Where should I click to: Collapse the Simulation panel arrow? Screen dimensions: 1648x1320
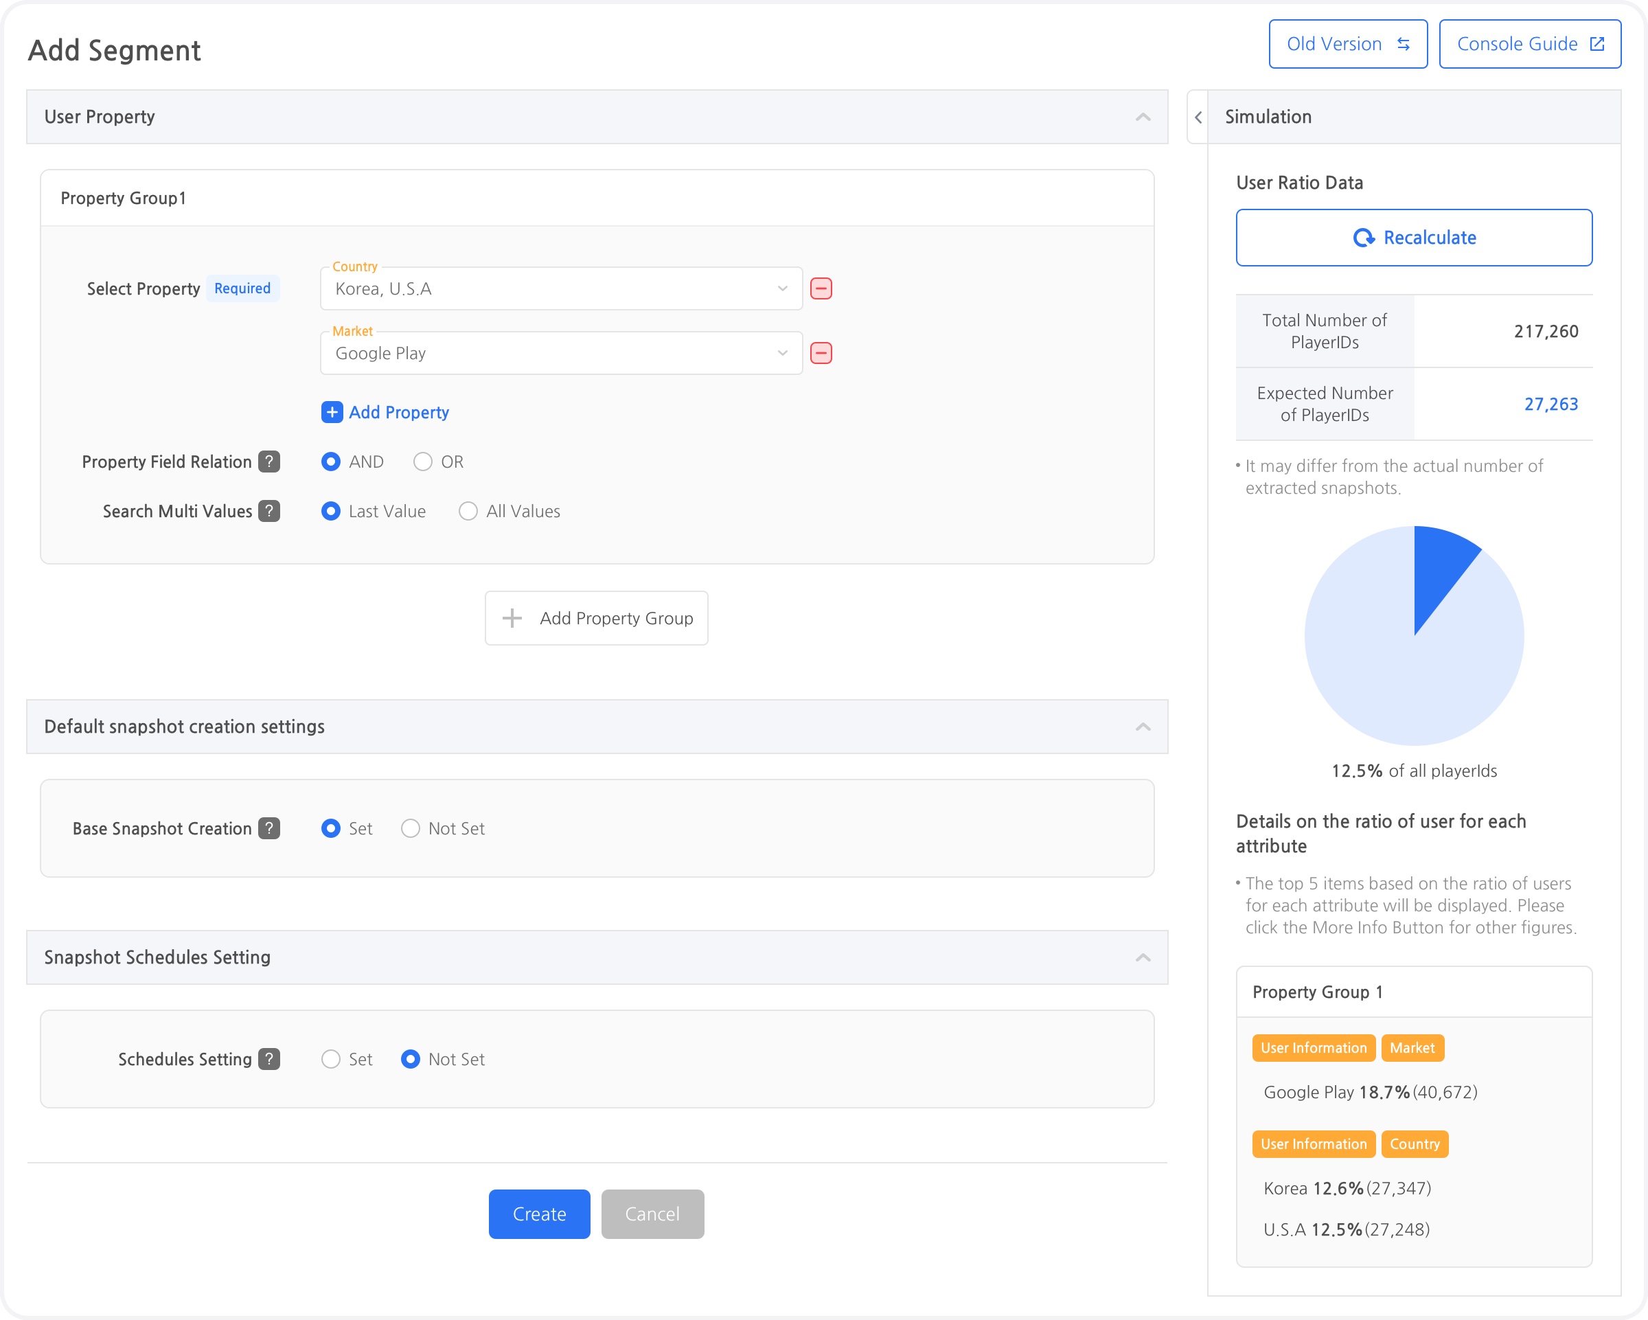pyautogui.click(x=1198, y=117)
